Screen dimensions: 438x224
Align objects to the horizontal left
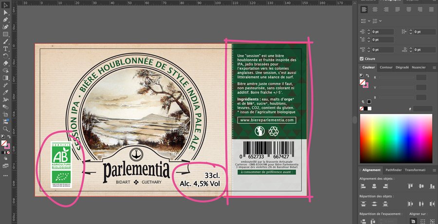tap(363, 186)
